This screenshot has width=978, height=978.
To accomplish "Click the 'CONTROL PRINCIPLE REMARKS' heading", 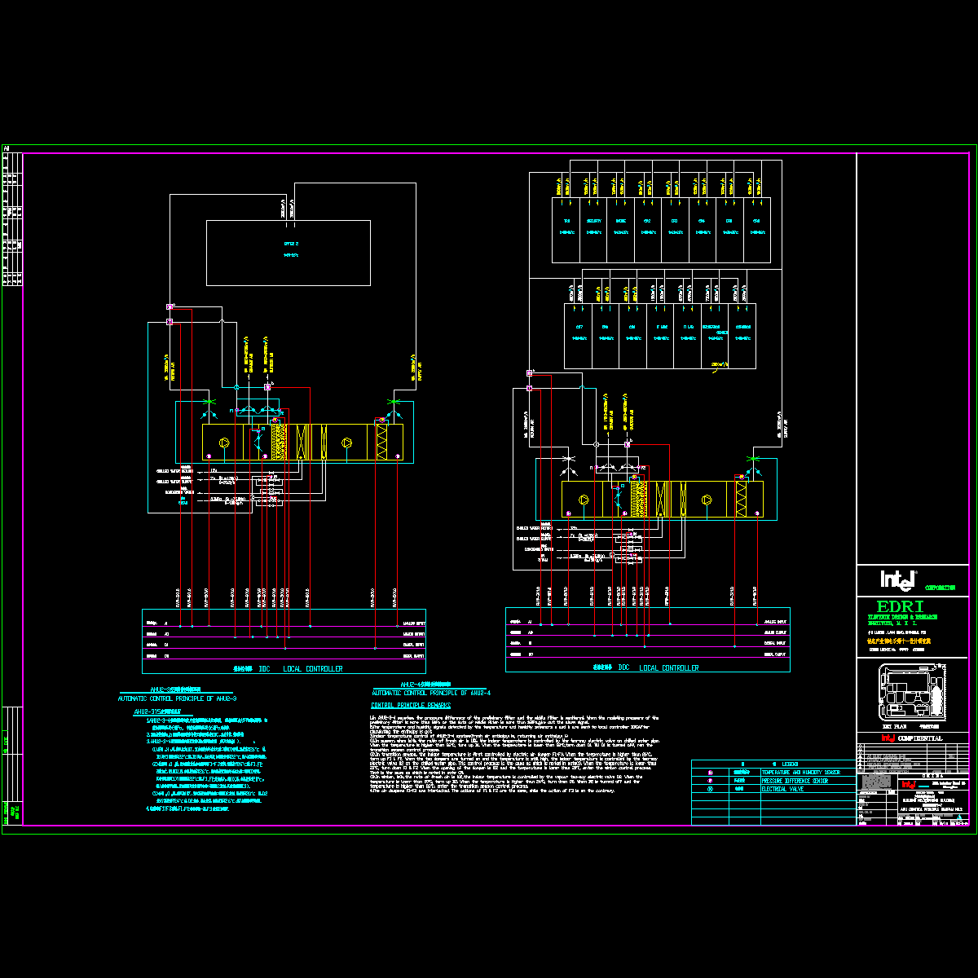I will (x=410, y=704).
